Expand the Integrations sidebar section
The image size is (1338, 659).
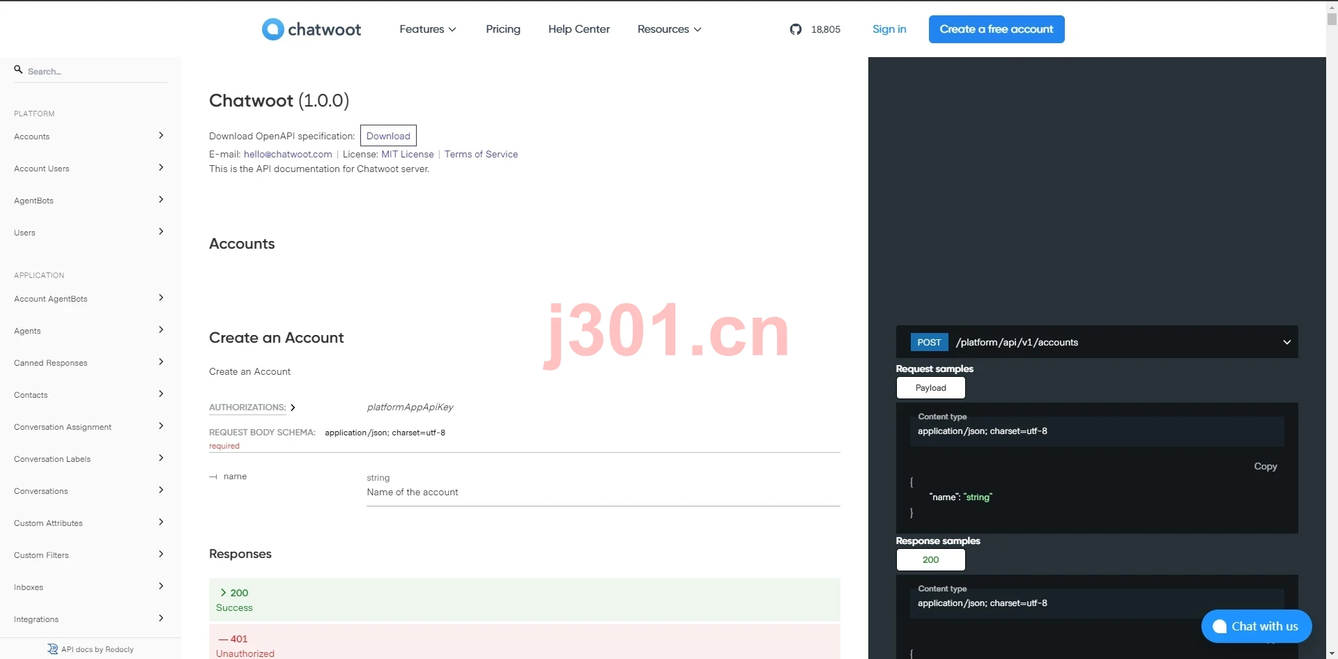click(91, 619)
